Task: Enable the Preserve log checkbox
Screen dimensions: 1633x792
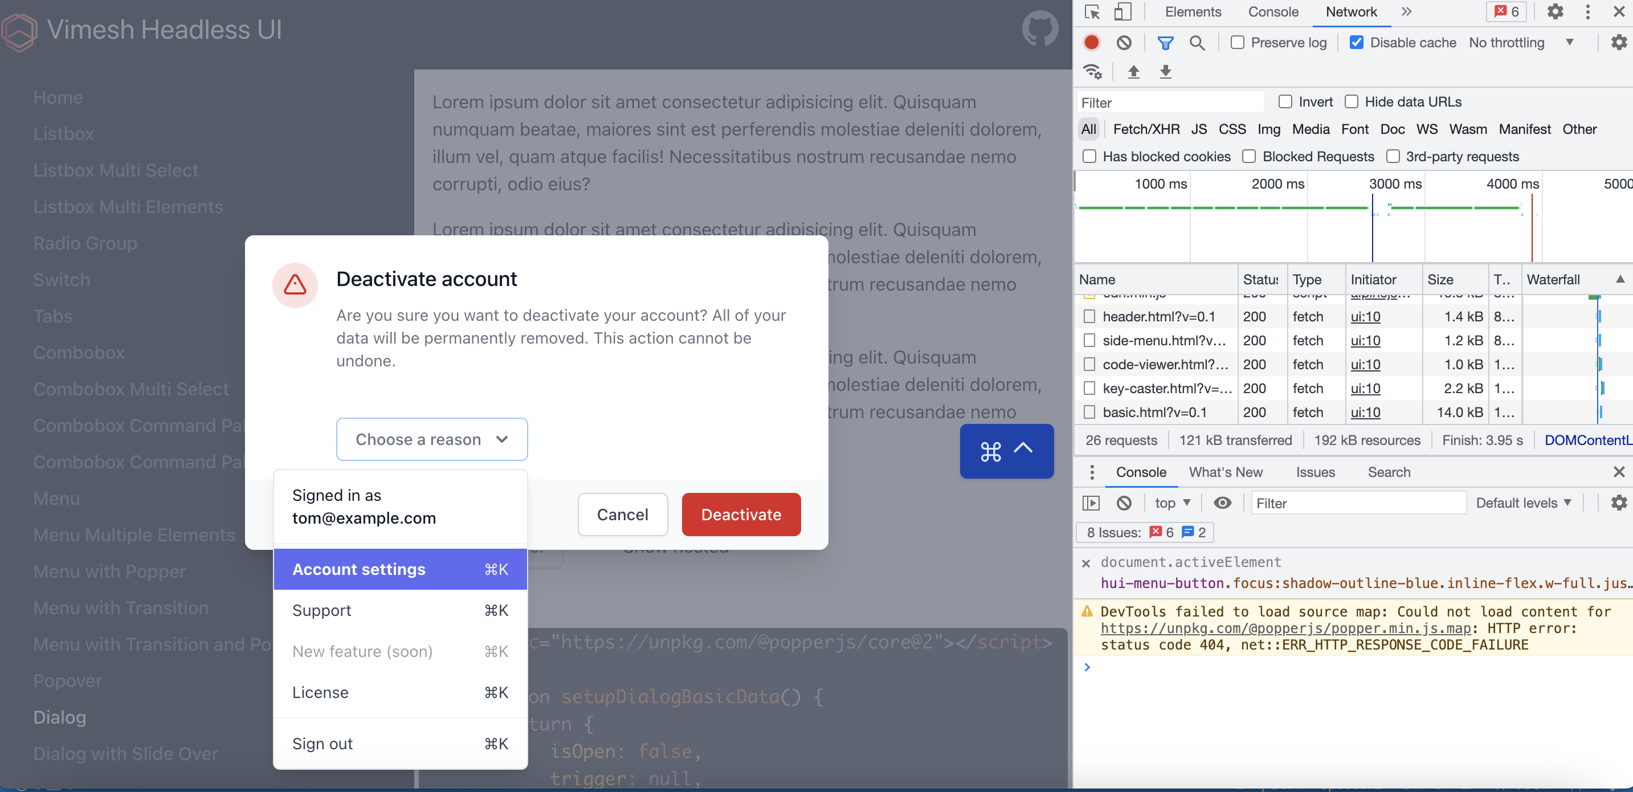Action: click(x=1238, y=43)
